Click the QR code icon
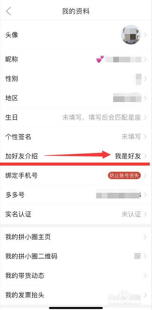This screenshot has width=152, height=310. click(138, 256)
